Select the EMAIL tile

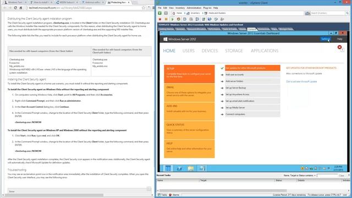[x=189, y=92]
